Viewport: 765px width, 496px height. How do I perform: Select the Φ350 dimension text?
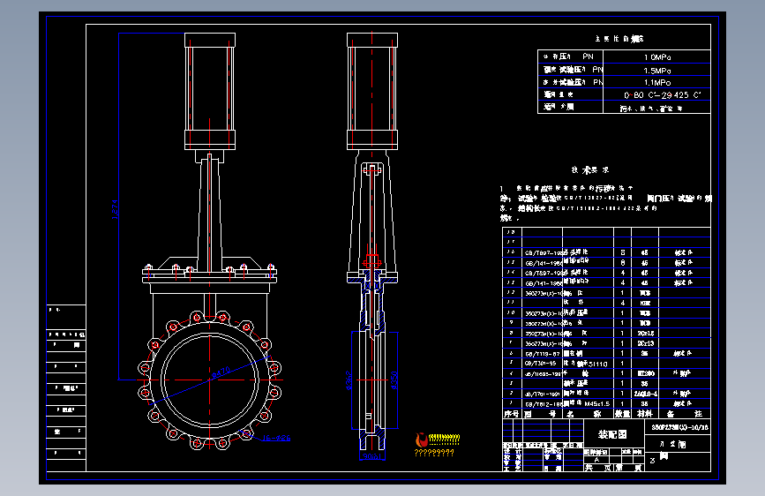(394, 380)
